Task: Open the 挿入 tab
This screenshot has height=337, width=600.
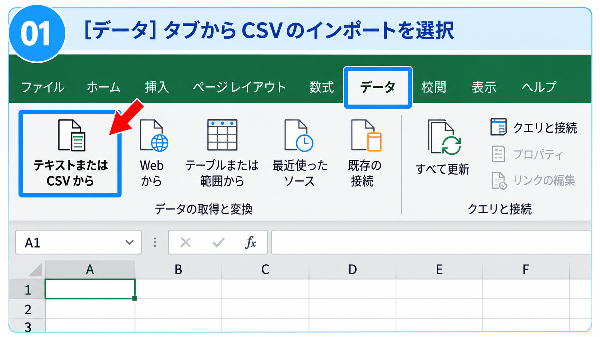Action: point(157,87)
